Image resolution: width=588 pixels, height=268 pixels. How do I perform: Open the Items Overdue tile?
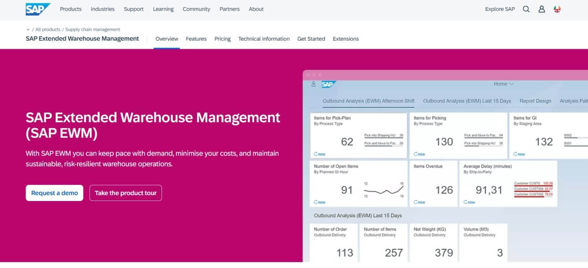433,184
